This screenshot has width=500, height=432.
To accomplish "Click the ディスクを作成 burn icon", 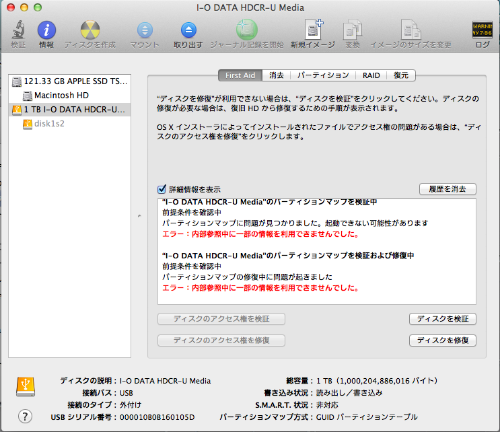I will (x=90, y=31).
